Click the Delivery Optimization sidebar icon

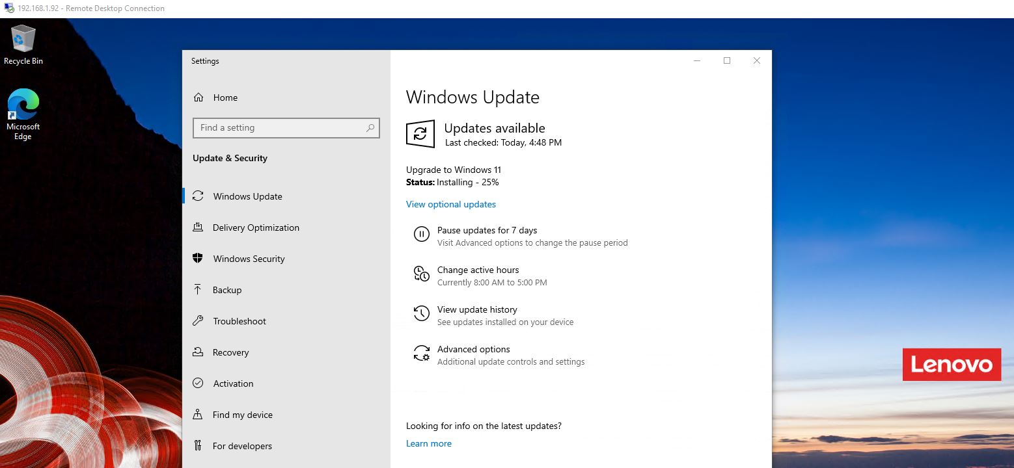(198, 227)
